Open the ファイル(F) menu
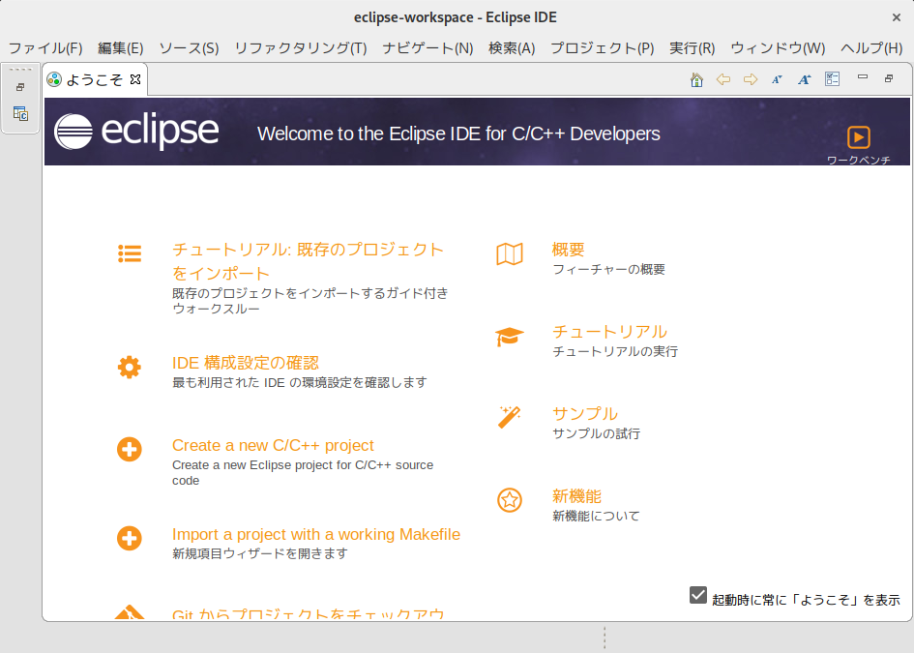The image size is (914, 653). (x=45, y=47)
